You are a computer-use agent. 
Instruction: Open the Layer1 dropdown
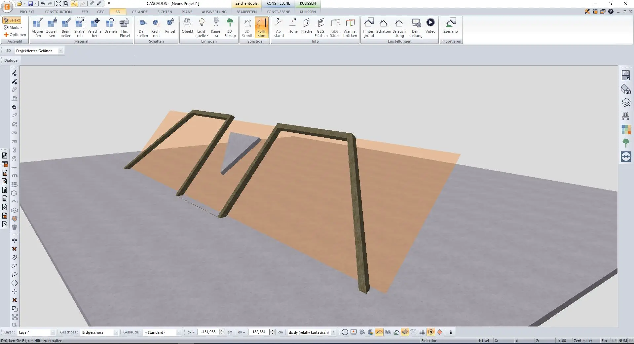pyautogui.click(x=53, y=332)
